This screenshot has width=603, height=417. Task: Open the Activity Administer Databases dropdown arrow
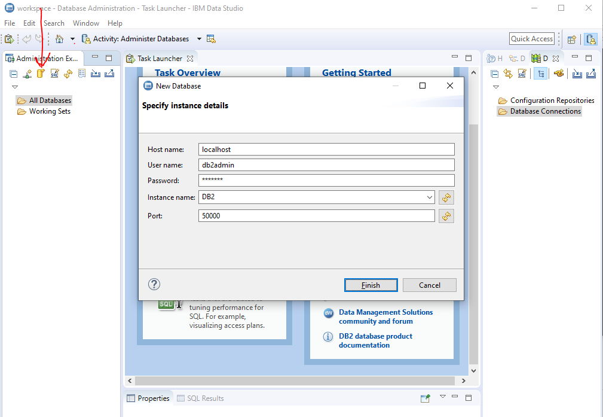pos(199,39)
